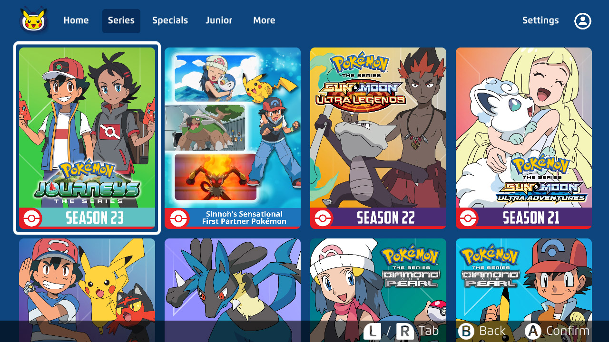Open the account profile icon
Viewport: 609px width, 342px height.
pyautogui.click(x=582, y=21)
